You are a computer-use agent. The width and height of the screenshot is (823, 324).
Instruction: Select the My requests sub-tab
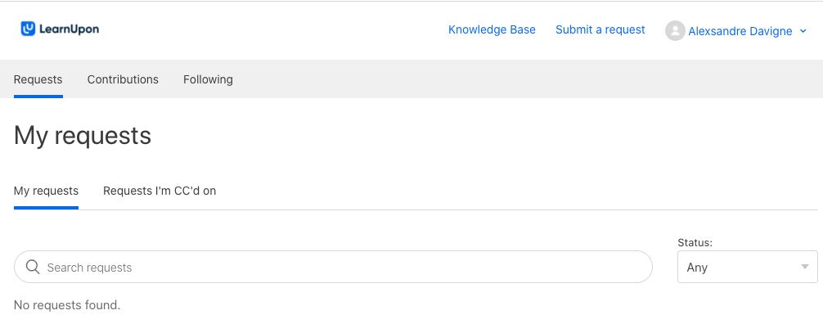[46, 191]
